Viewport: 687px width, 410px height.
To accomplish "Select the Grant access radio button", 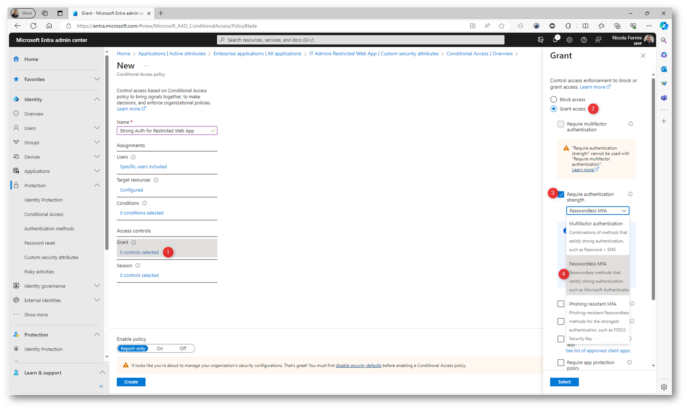I will coord(554,109).
